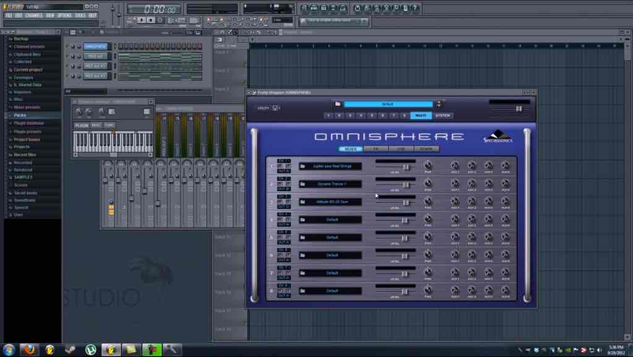Open the TOOLS menu in FL Studio

coord(80,15)
